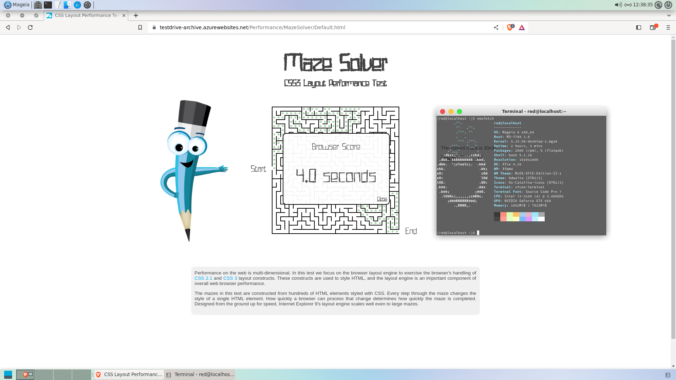The width and height of the screenshot is (676, 380).
Task: Launch the terminal from top panel
Action: [48, 5]
